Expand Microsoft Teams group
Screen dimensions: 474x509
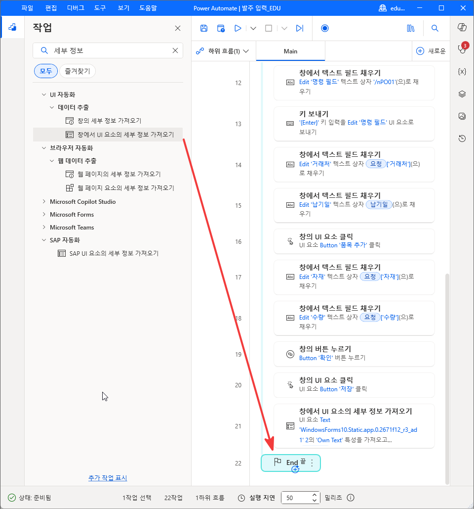pyautogui.click(x=44, y=227)
